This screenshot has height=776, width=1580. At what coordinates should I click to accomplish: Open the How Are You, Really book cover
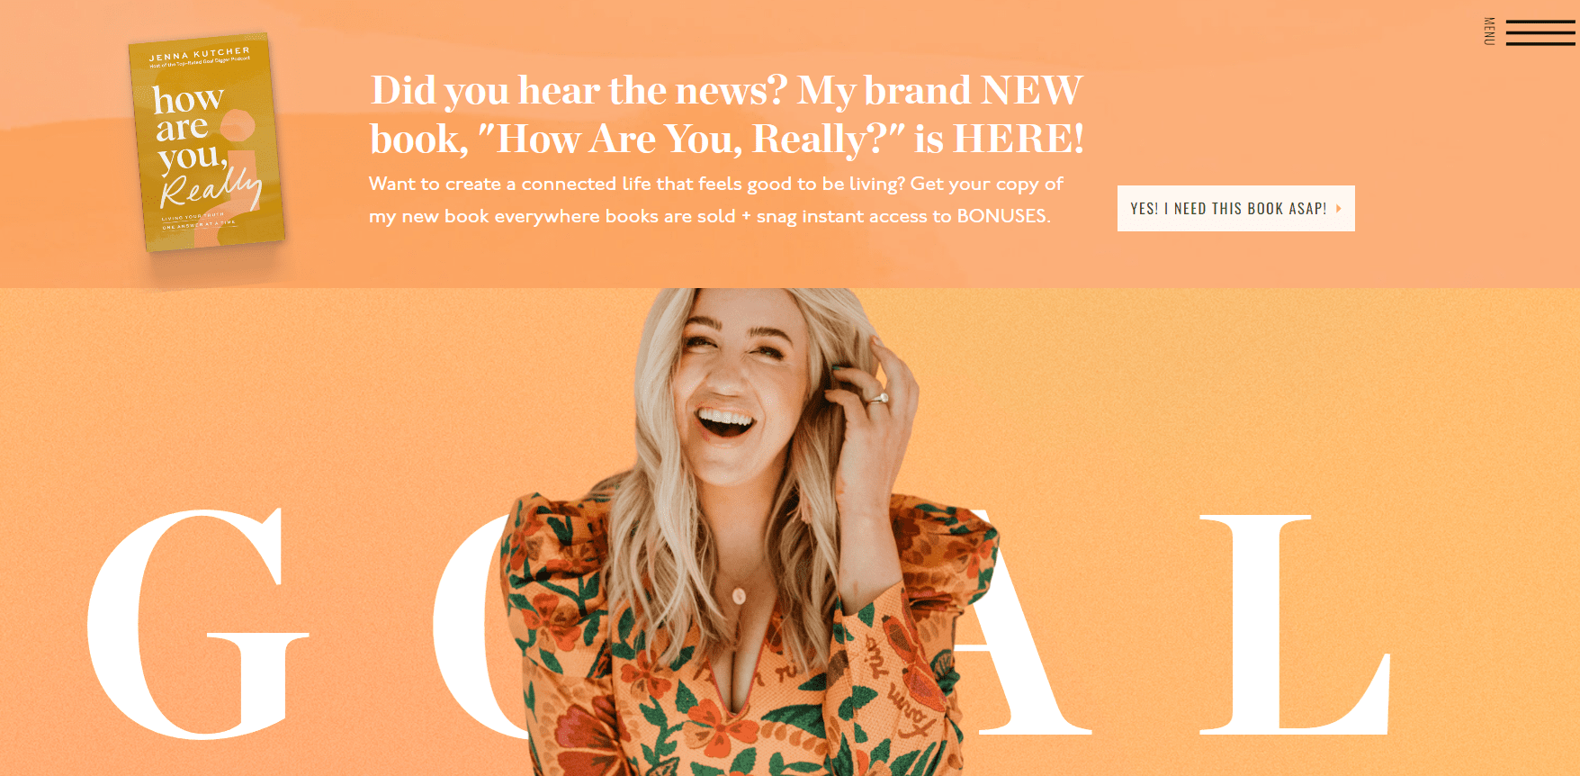point(209,142)
